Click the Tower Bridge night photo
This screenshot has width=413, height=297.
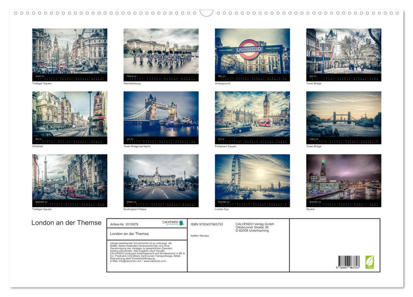coord(161,117)
